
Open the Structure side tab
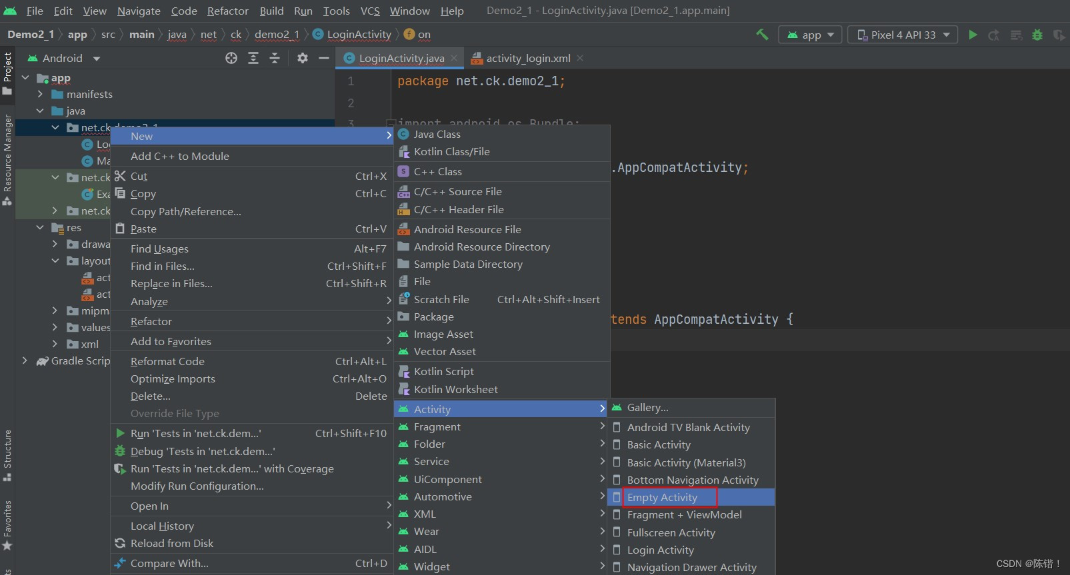tap(7, 455)
